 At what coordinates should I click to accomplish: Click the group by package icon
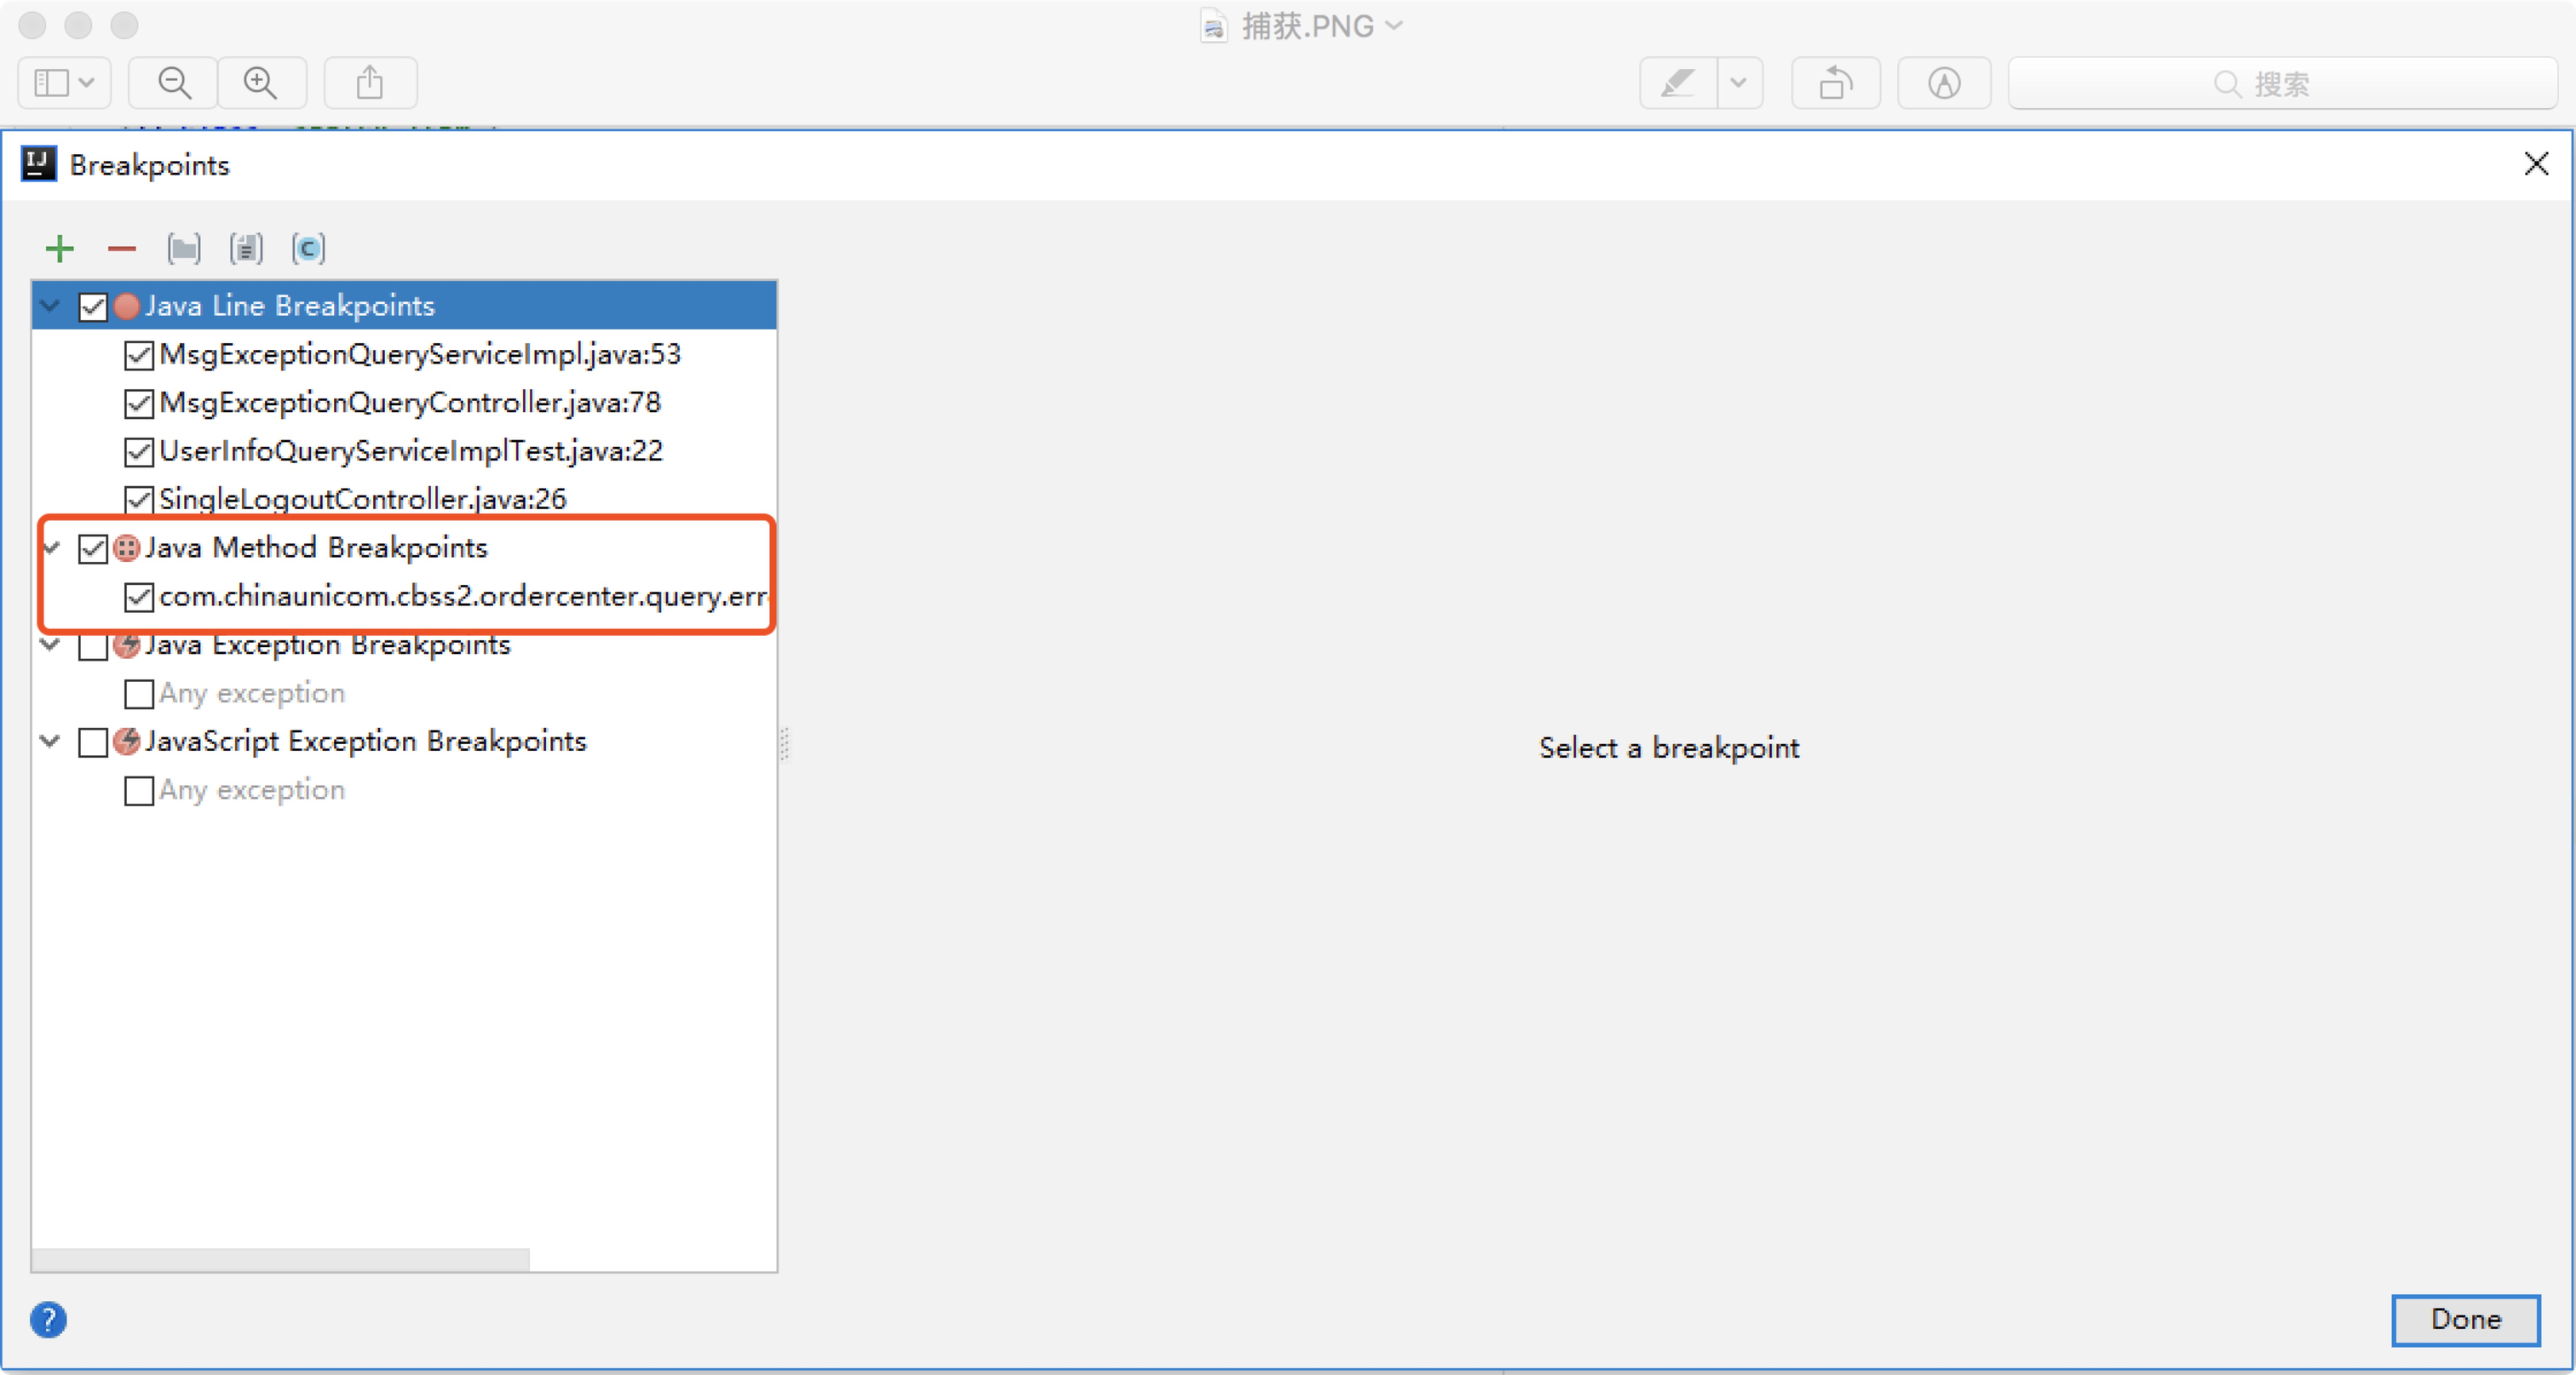(184, 248)
